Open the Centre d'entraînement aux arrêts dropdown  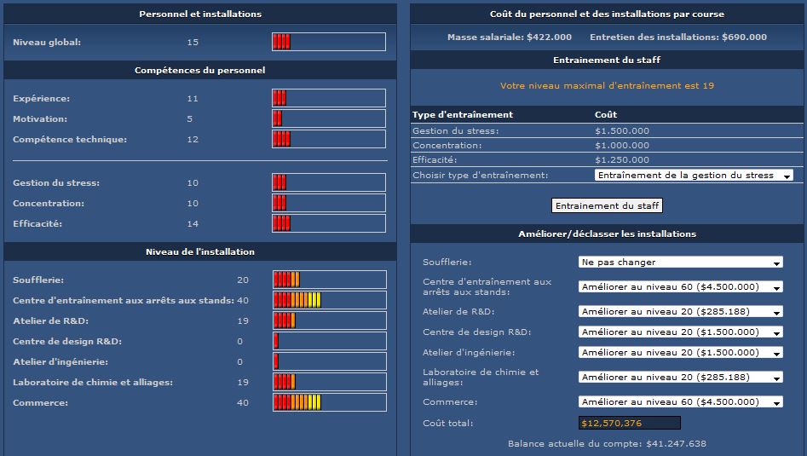coord(680,286)
